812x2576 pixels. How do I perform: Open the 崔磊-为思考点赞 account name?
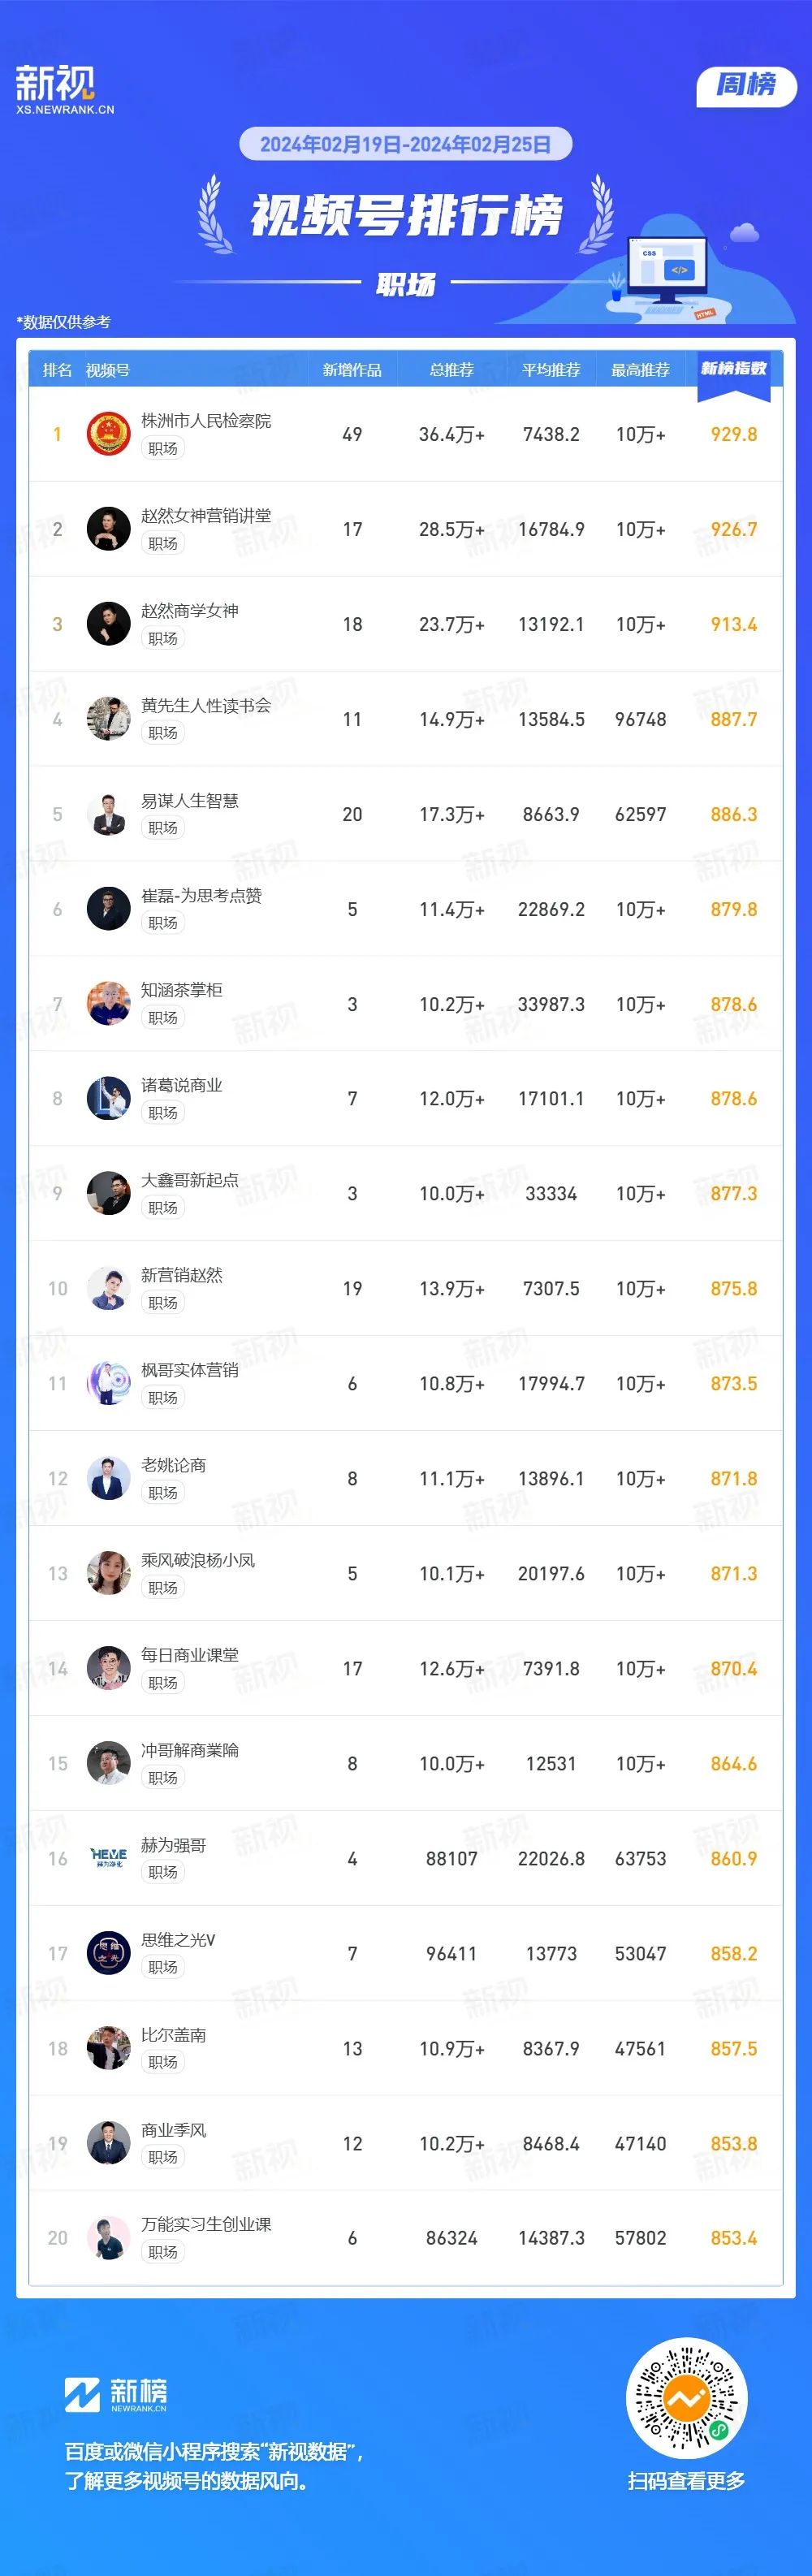[201, 896]
